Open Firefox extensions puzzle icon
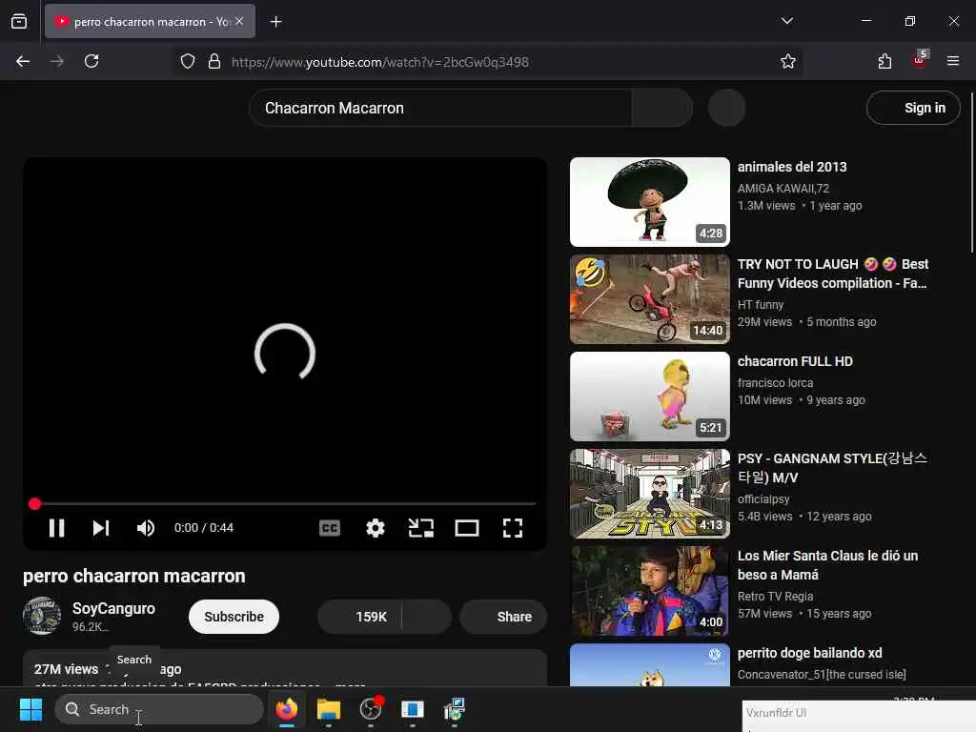 point(884,61)
